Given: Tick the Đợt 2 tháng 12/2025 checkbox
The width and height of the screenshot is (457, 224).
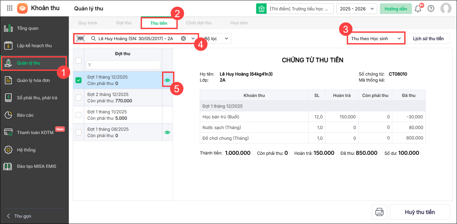Looking at the screenshot, I should (x=79, y=98).
